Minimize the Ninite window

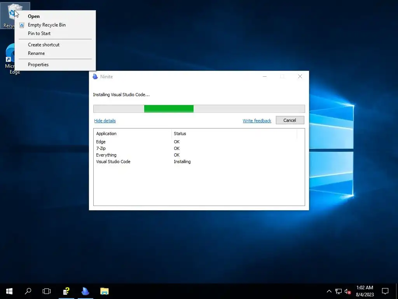[x=265, y=77]
